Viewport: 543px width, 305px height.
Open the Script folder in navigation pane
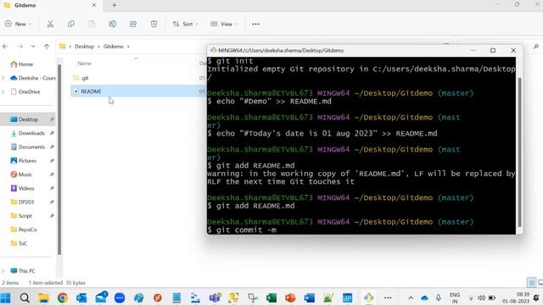[x=21, y=216]
